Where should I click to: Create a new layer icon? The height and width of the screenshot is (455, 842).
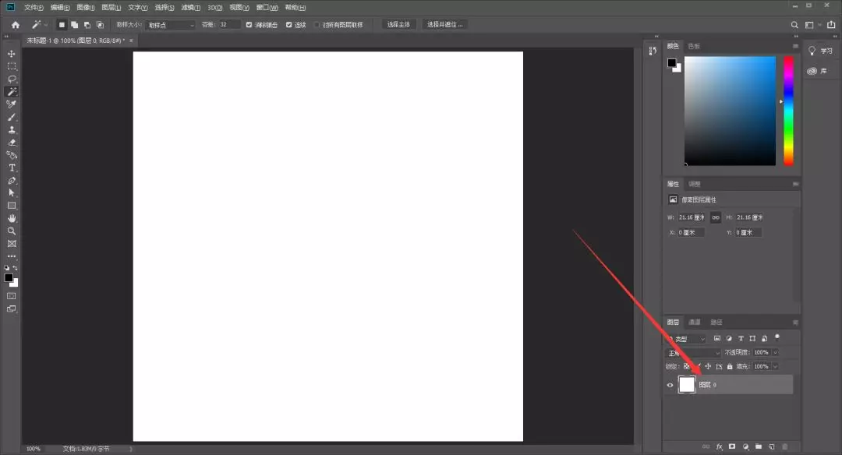pos(771,446)
